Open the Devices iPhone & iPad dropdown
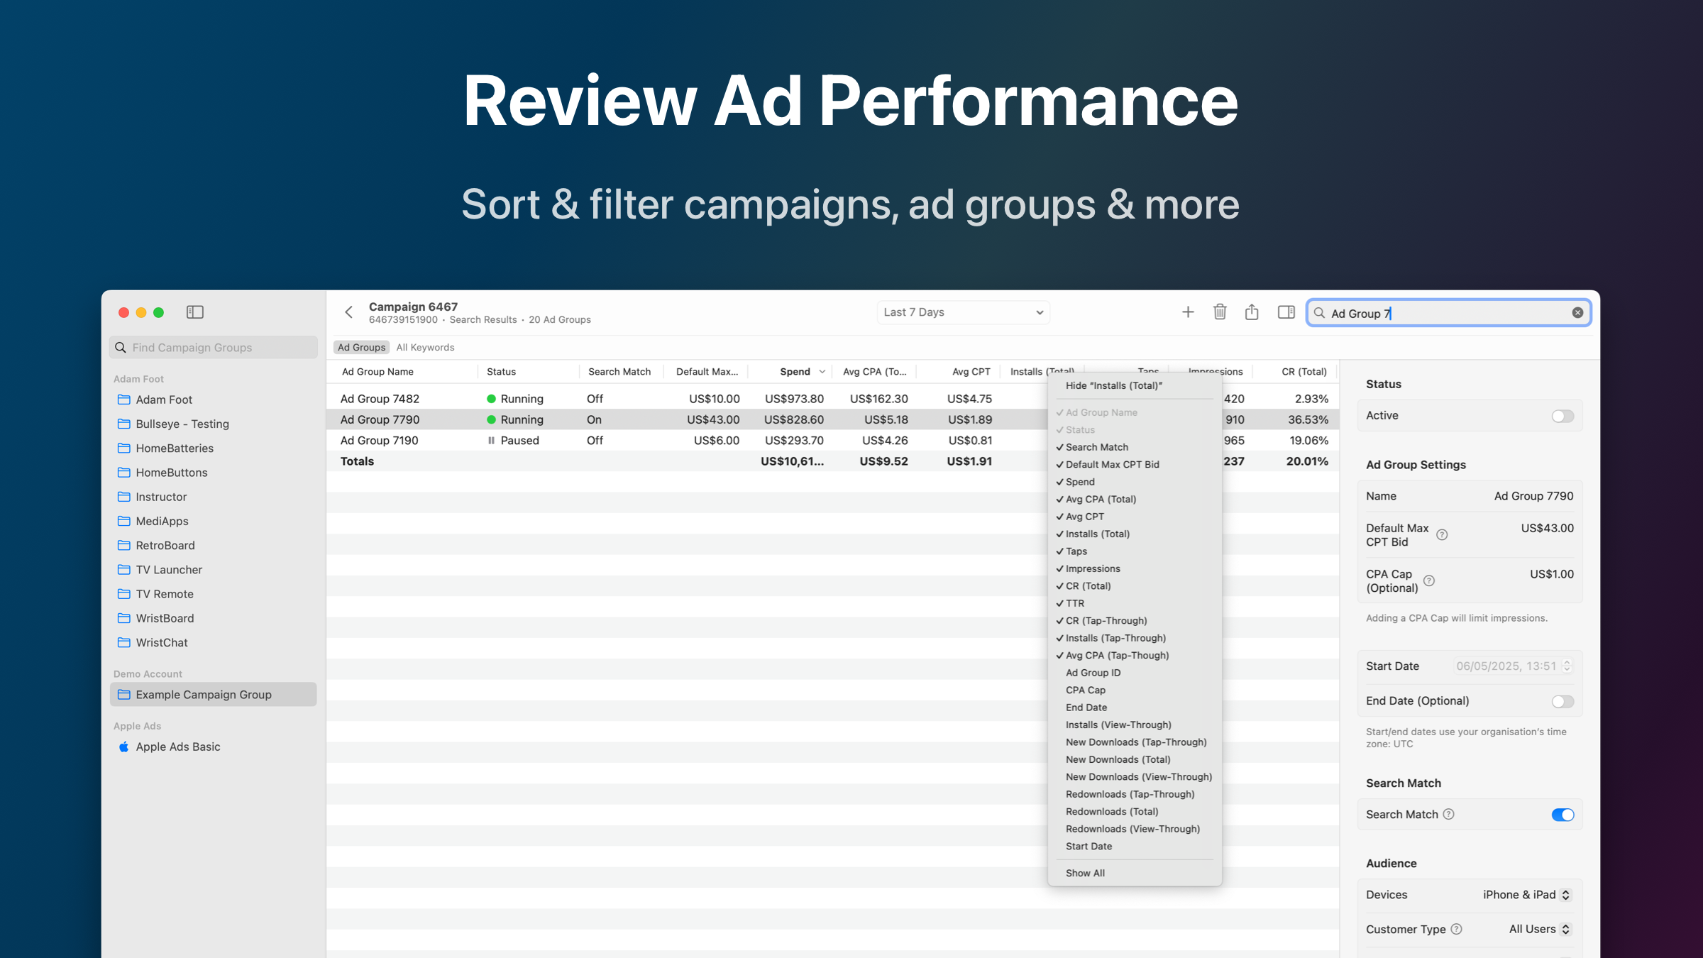The width and height of the screenshot is (1703, 958). click(x=1526, y=895)
